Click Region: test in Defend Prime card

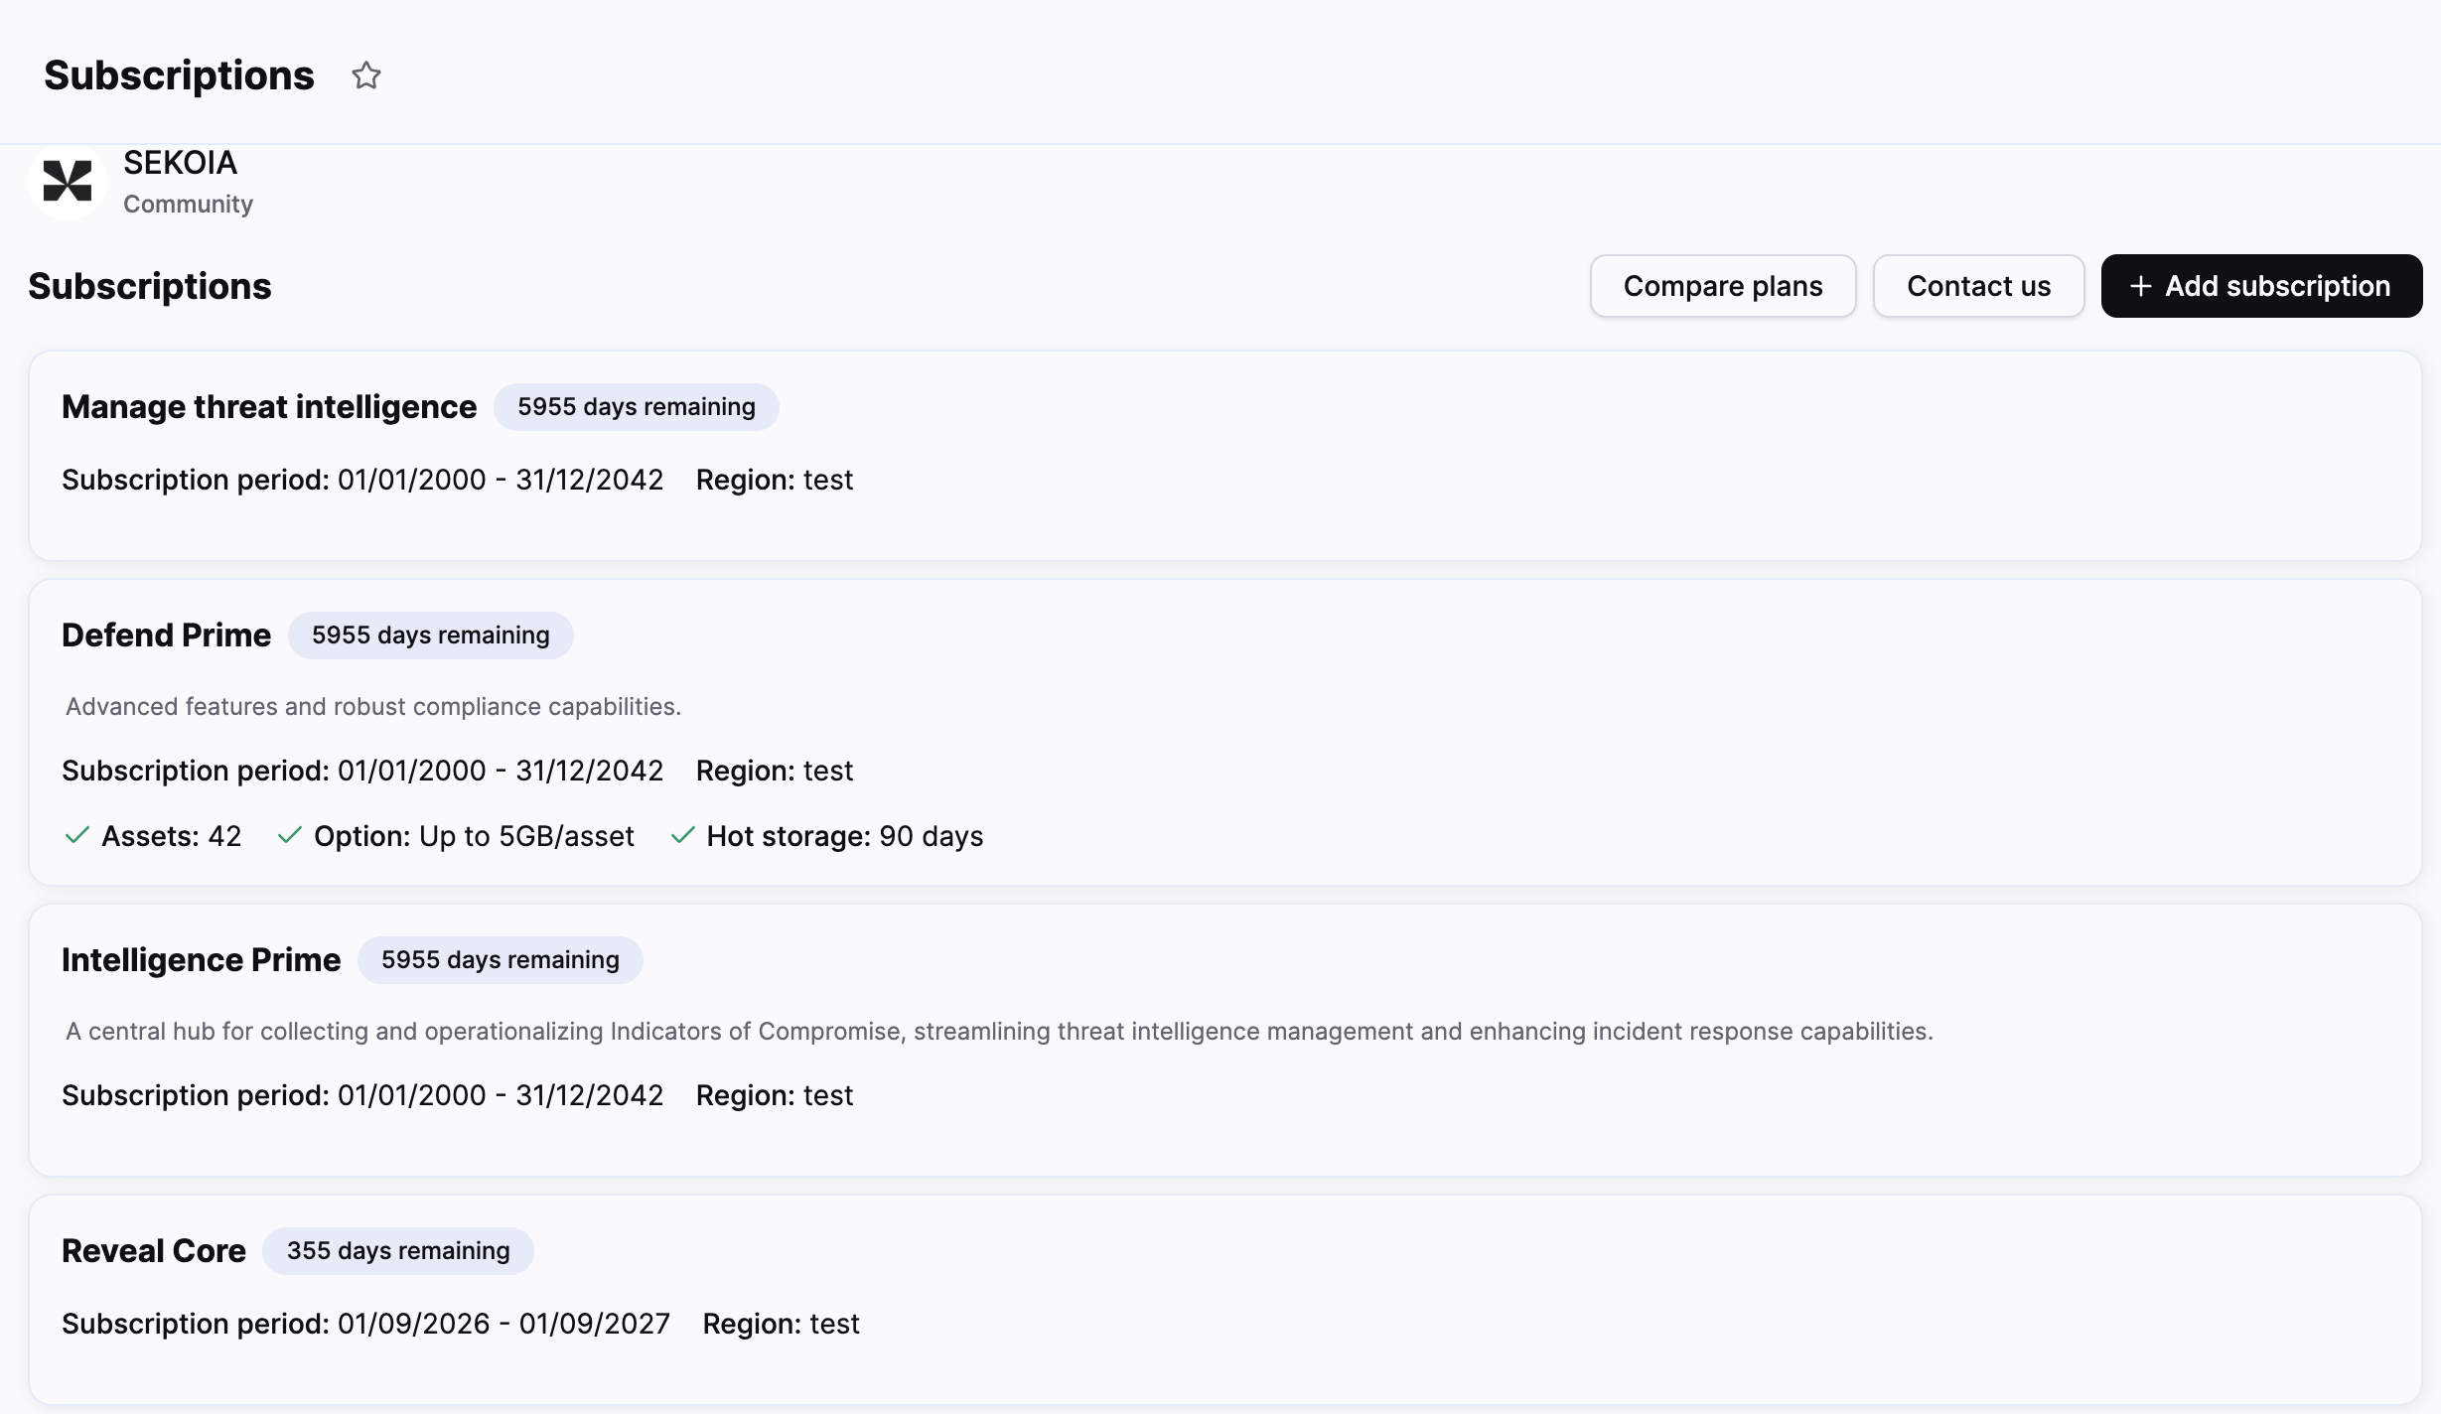coord(775,771)
